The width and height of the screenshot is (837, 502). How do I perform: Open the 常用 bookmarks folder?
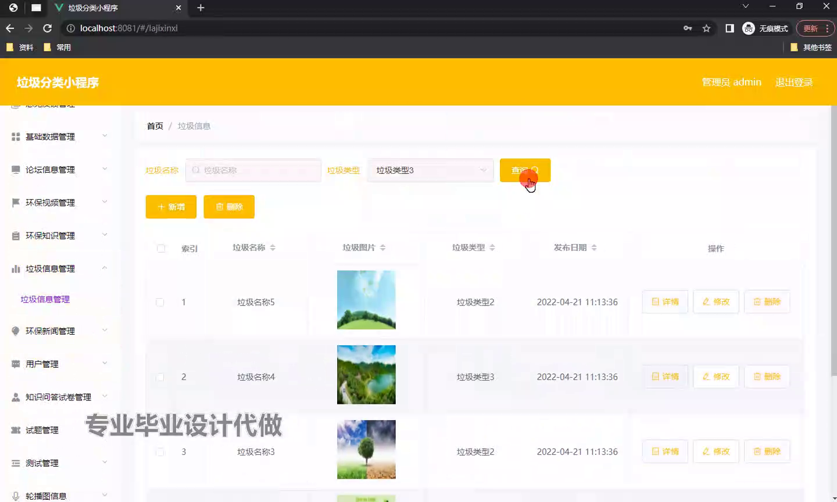(x=57, y=47)
